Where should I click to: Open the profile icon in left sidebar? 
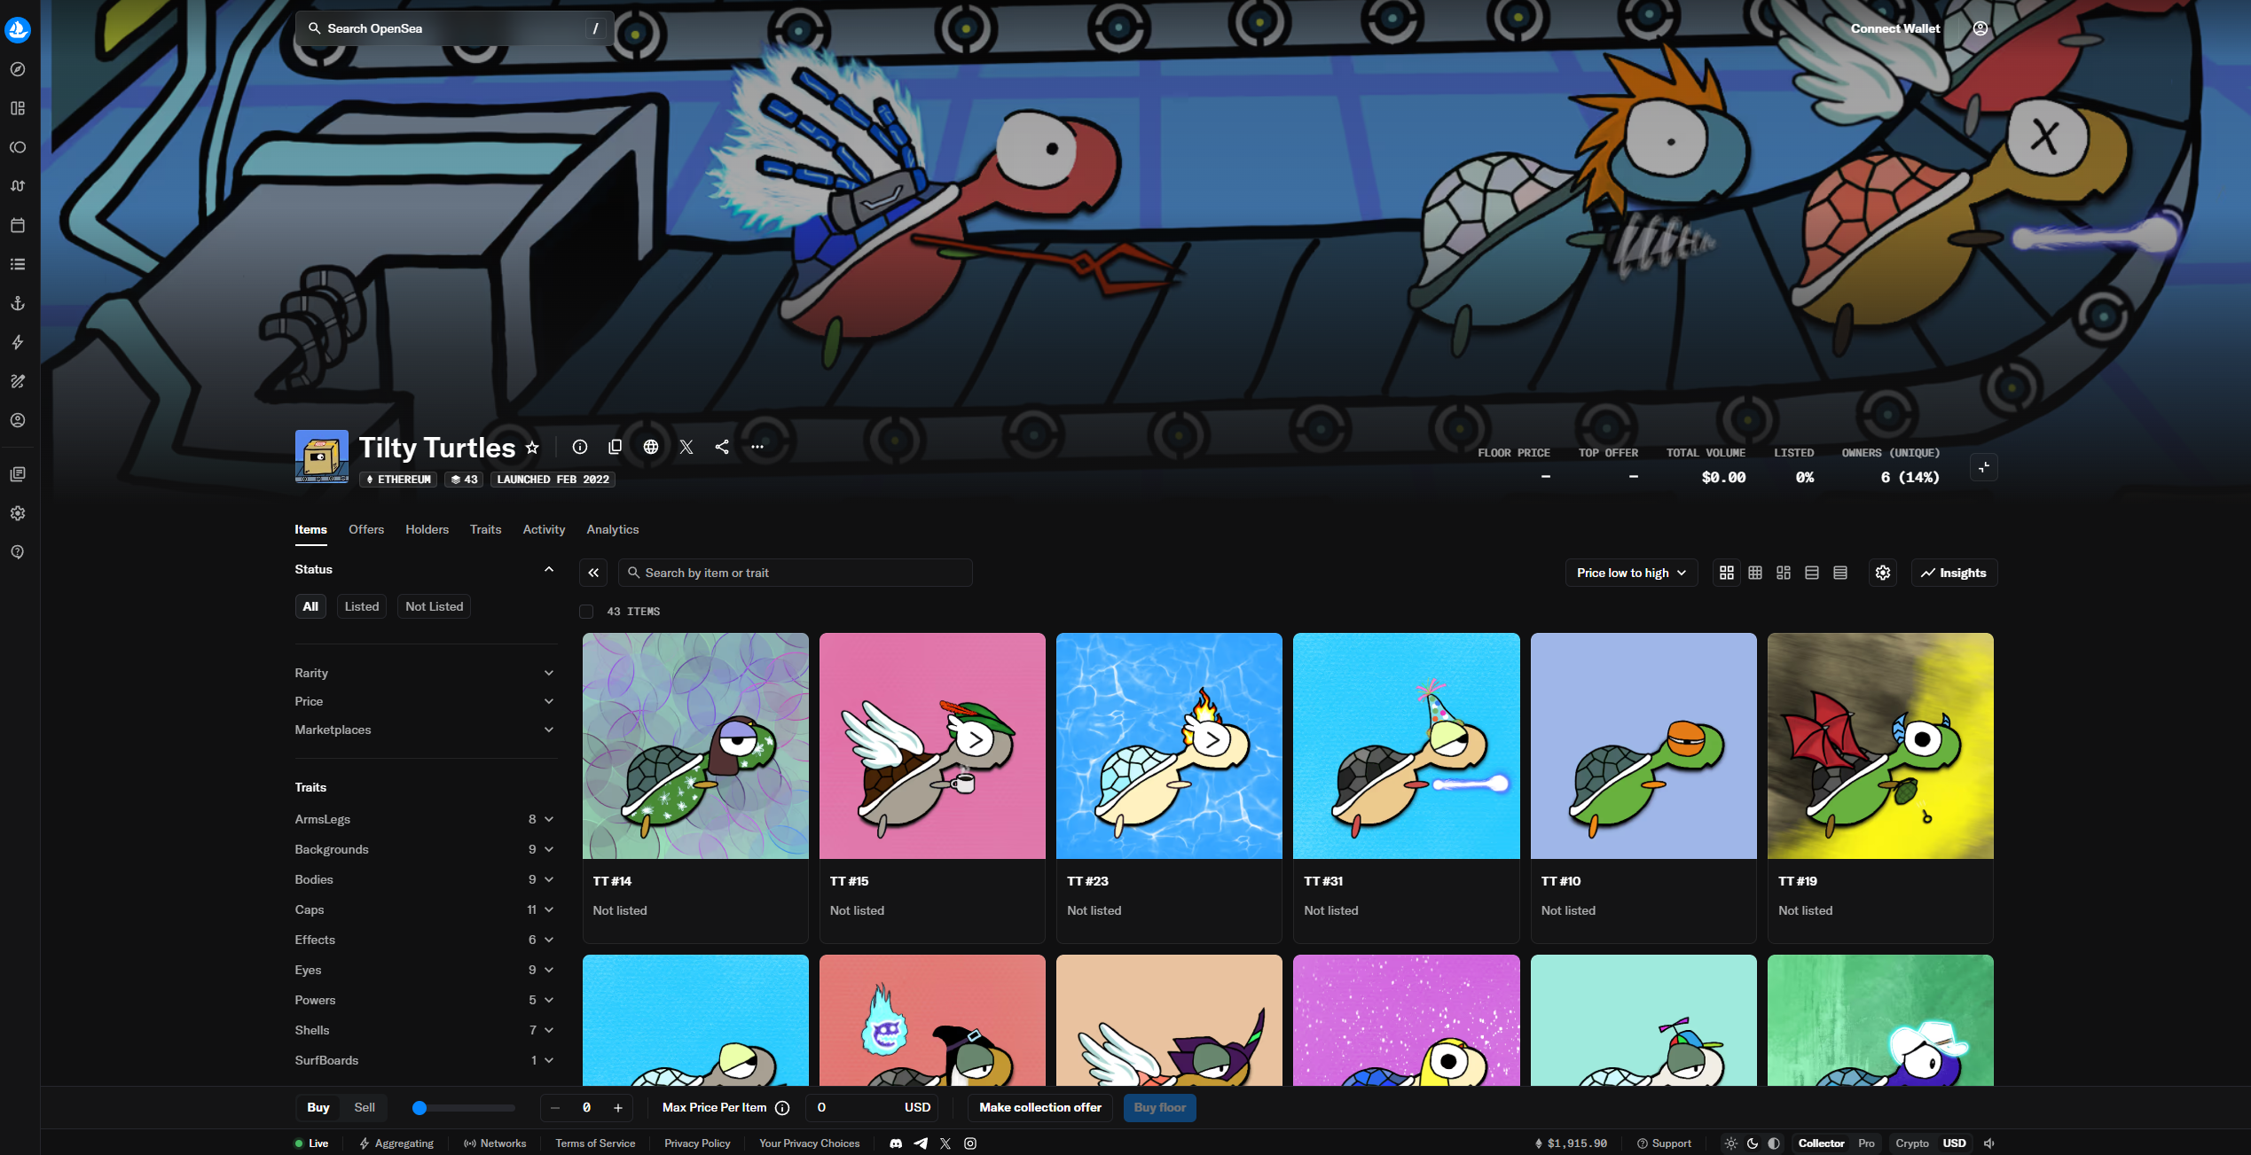pyautogui.click(x=18, y=420)
